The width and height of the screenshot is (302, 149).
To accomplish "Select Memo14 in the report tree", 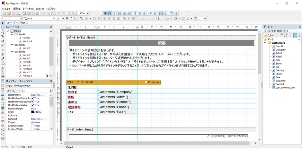I will 27,41.
